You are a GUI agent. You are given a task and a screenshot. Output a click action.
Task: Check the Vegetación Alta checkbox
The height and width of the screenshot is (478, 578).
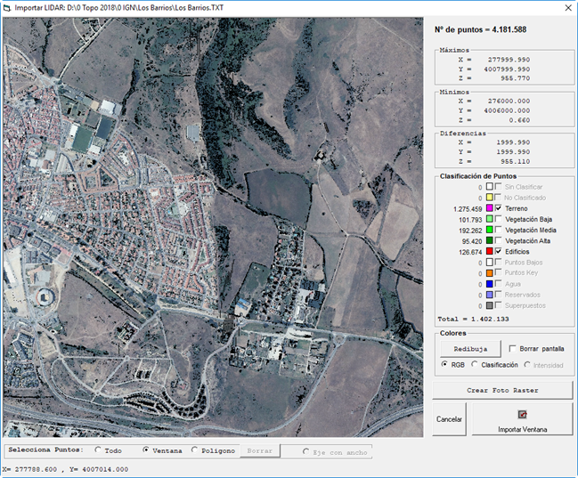coord(499,240)
